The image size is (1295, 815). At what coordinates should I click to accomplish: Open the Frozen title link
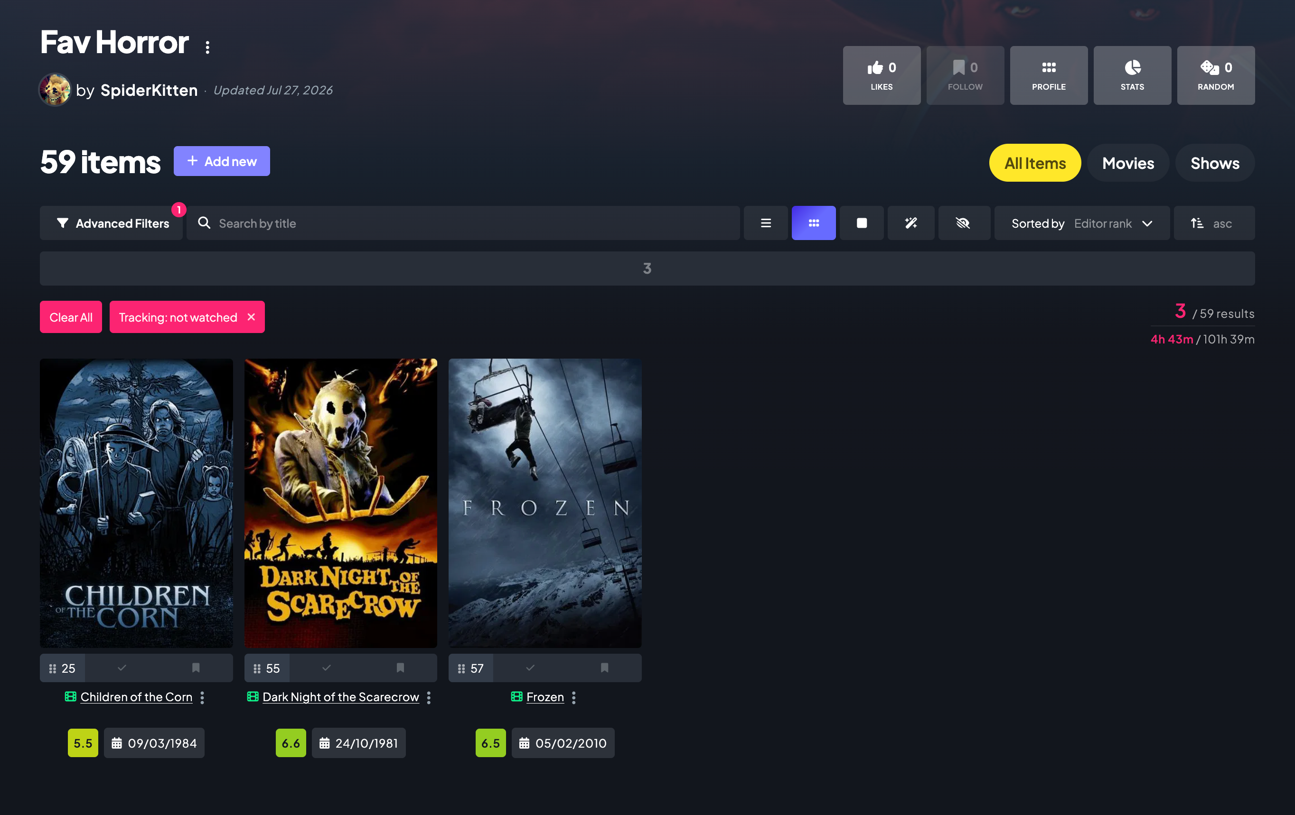tap(545, 697)
